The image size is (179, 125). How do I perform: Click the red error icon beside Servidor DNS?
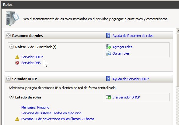pyautogui.click(x=17, y=63)
